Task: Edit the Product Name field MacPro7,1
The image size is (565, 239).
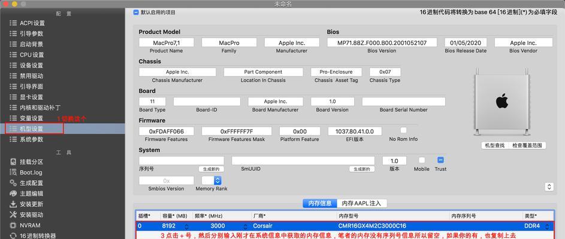Action: point(166,42)
